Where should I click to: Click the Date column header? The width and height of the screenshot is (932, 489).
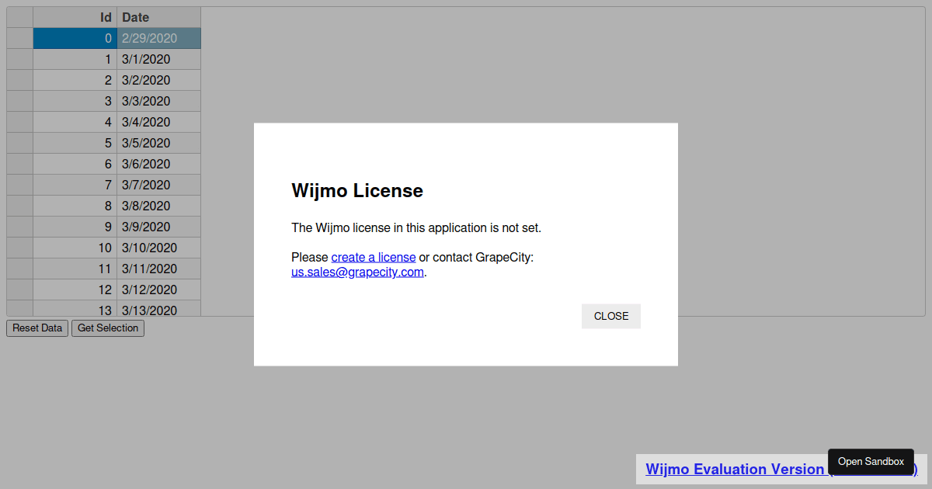pyautogui.click(x=158, y=17)
